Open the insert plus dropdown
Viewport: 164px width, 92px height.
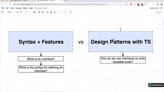pos(71,12)
